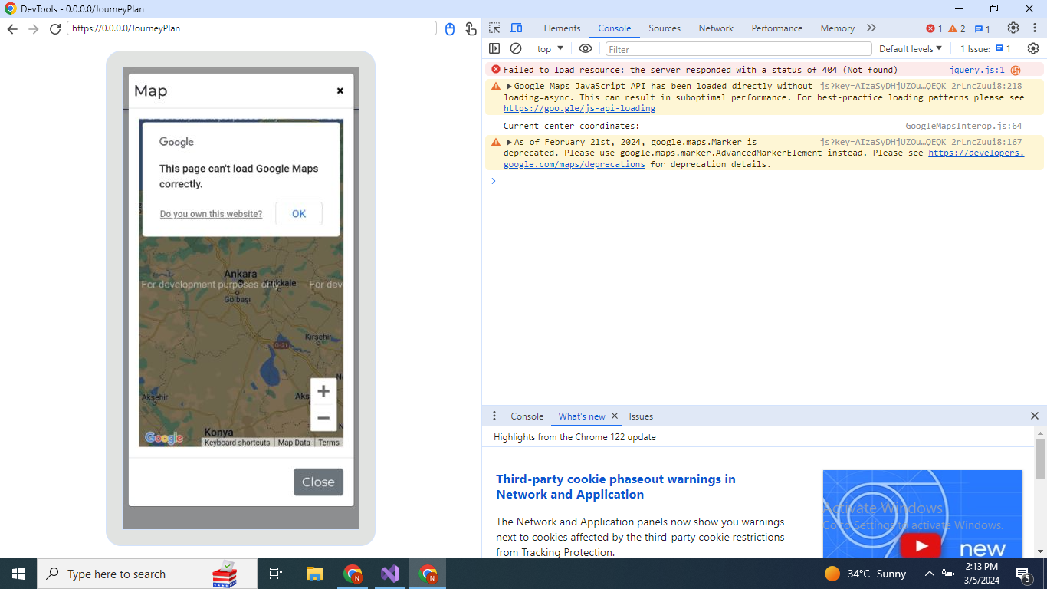Screen dimensions: 1047x589
Task: Click the live expression eye icon
Action: 586,48
